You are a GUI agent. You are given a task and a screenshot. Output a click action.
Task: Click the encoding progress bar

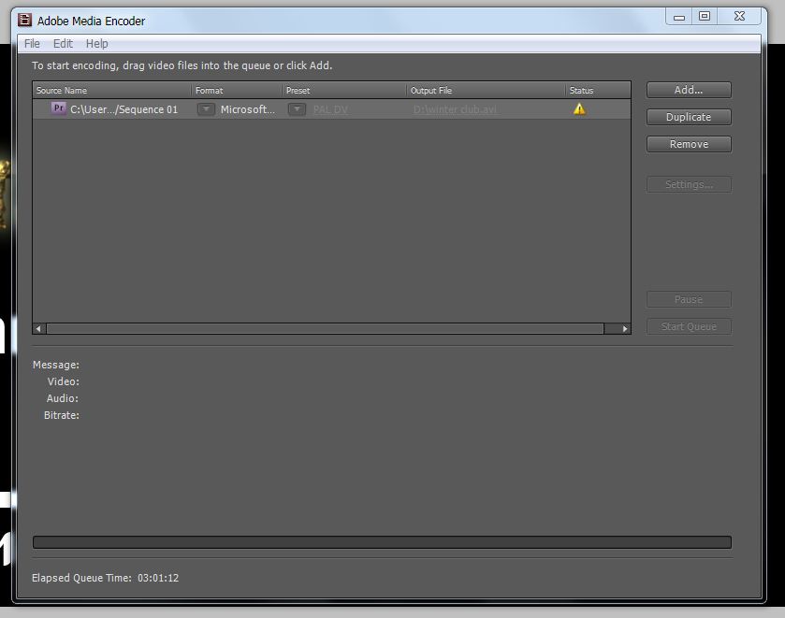[382, 542]
